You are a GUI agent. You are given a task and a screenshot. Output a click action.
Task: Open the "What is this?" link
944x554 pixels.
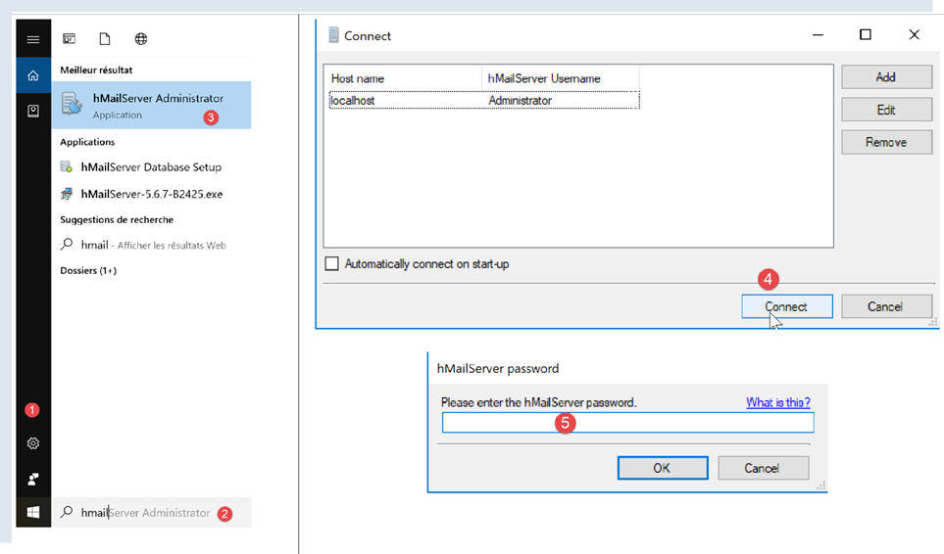(x=777, y=402)
